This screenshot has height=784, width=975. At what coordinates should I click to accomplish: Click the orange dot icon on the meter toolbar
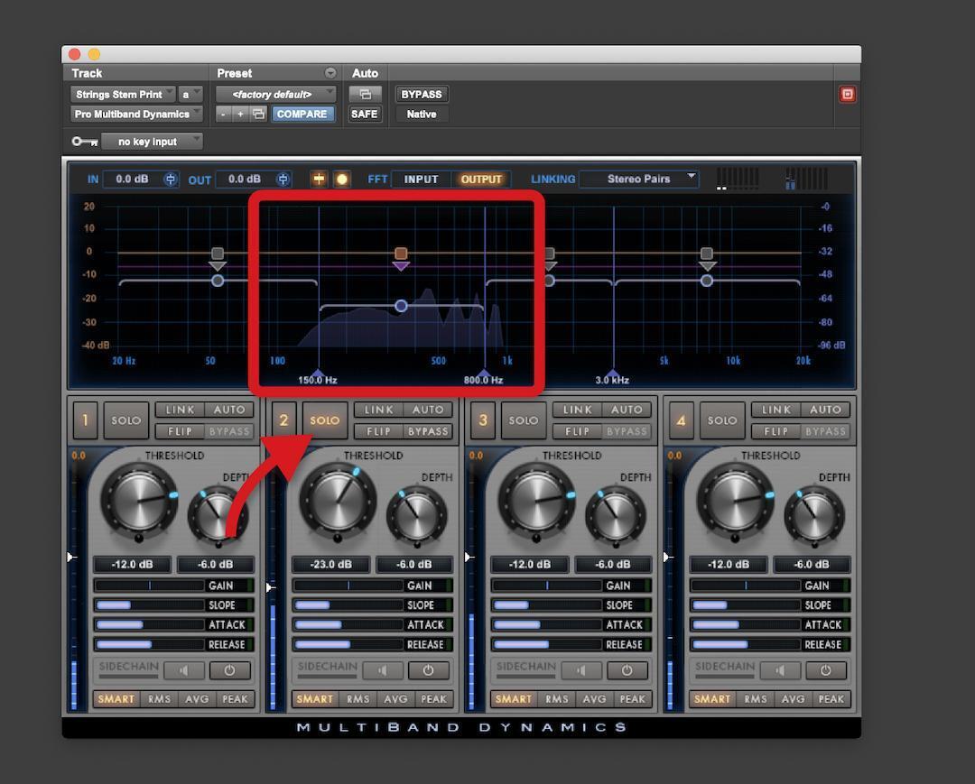(x=341, y=179)
